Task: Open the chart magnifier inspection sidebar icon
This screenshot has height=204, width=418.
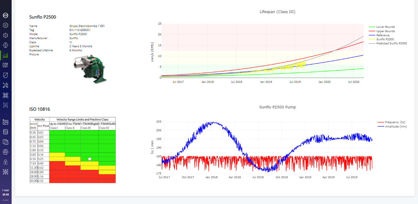Action: pyautogui.click(x=5, y=65)
